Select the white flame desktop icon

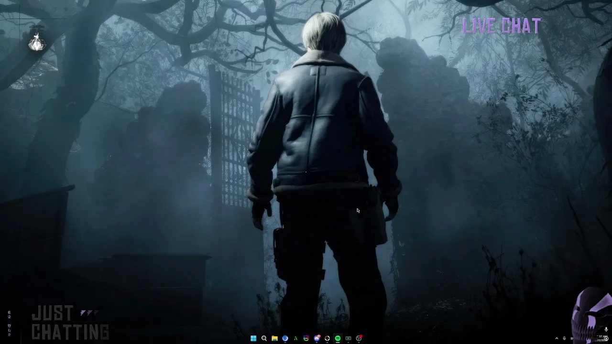click(37, 42)
